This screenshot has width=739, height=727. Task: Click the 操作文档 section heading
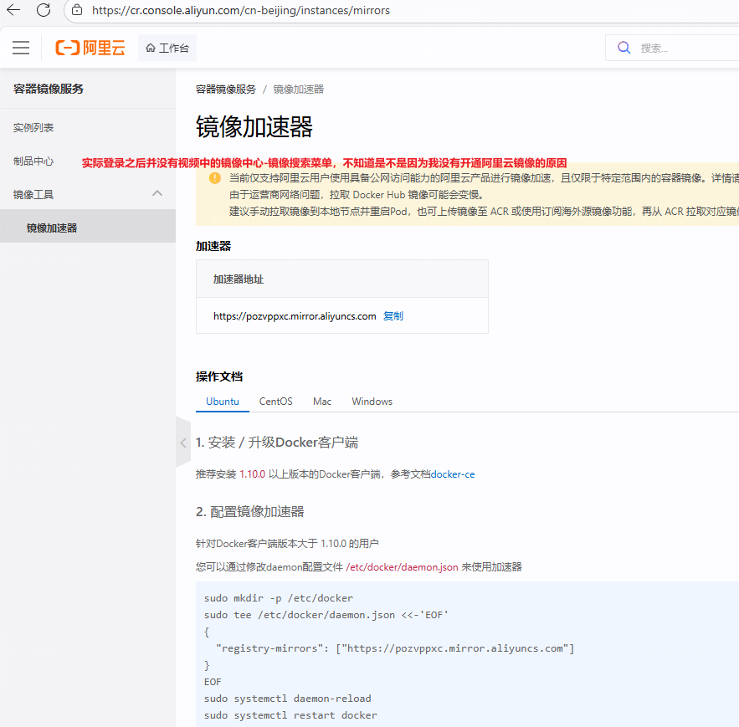(x=219, y=377)
